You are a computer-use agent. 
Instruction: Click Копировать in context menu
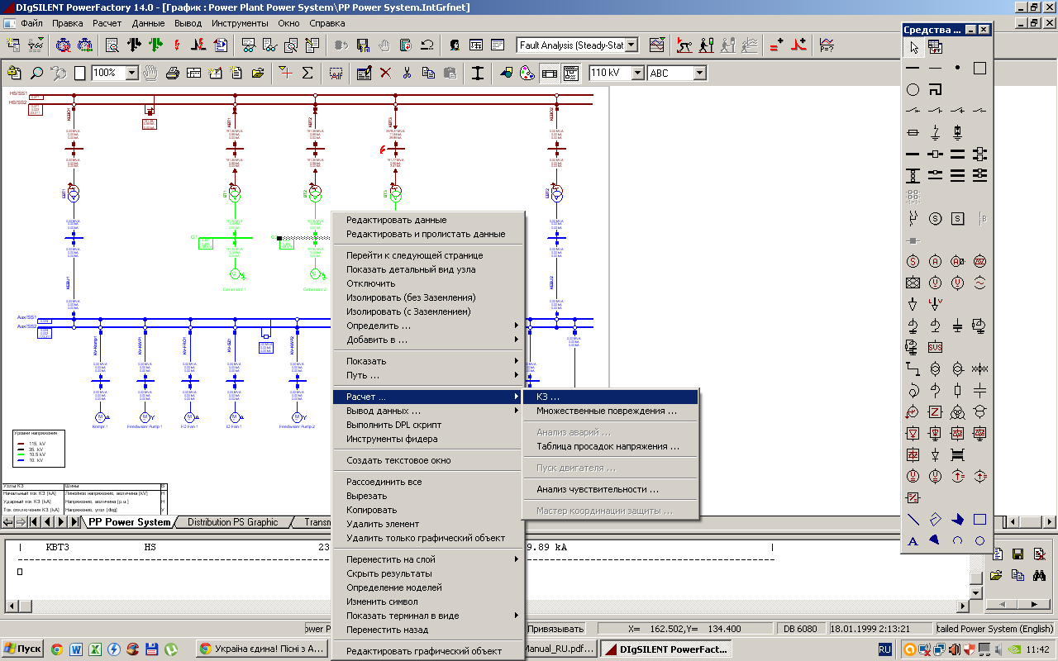click(428, 510)
